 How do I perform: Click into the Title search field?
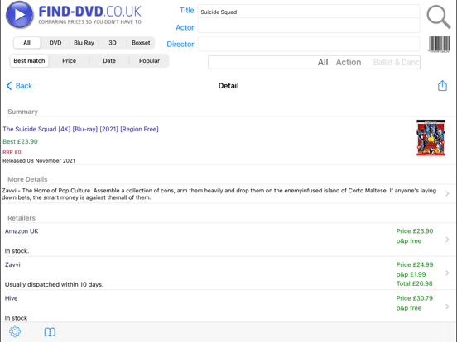click(309, 12)
